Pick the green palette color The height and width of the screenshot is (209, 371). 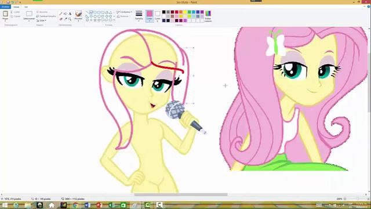pyautogui.click(x=190, y=12)
